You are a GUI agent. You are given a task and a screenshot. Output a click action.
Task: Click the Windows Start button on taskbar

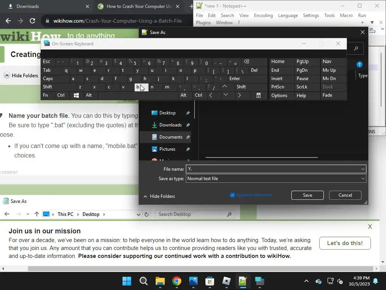127,281
